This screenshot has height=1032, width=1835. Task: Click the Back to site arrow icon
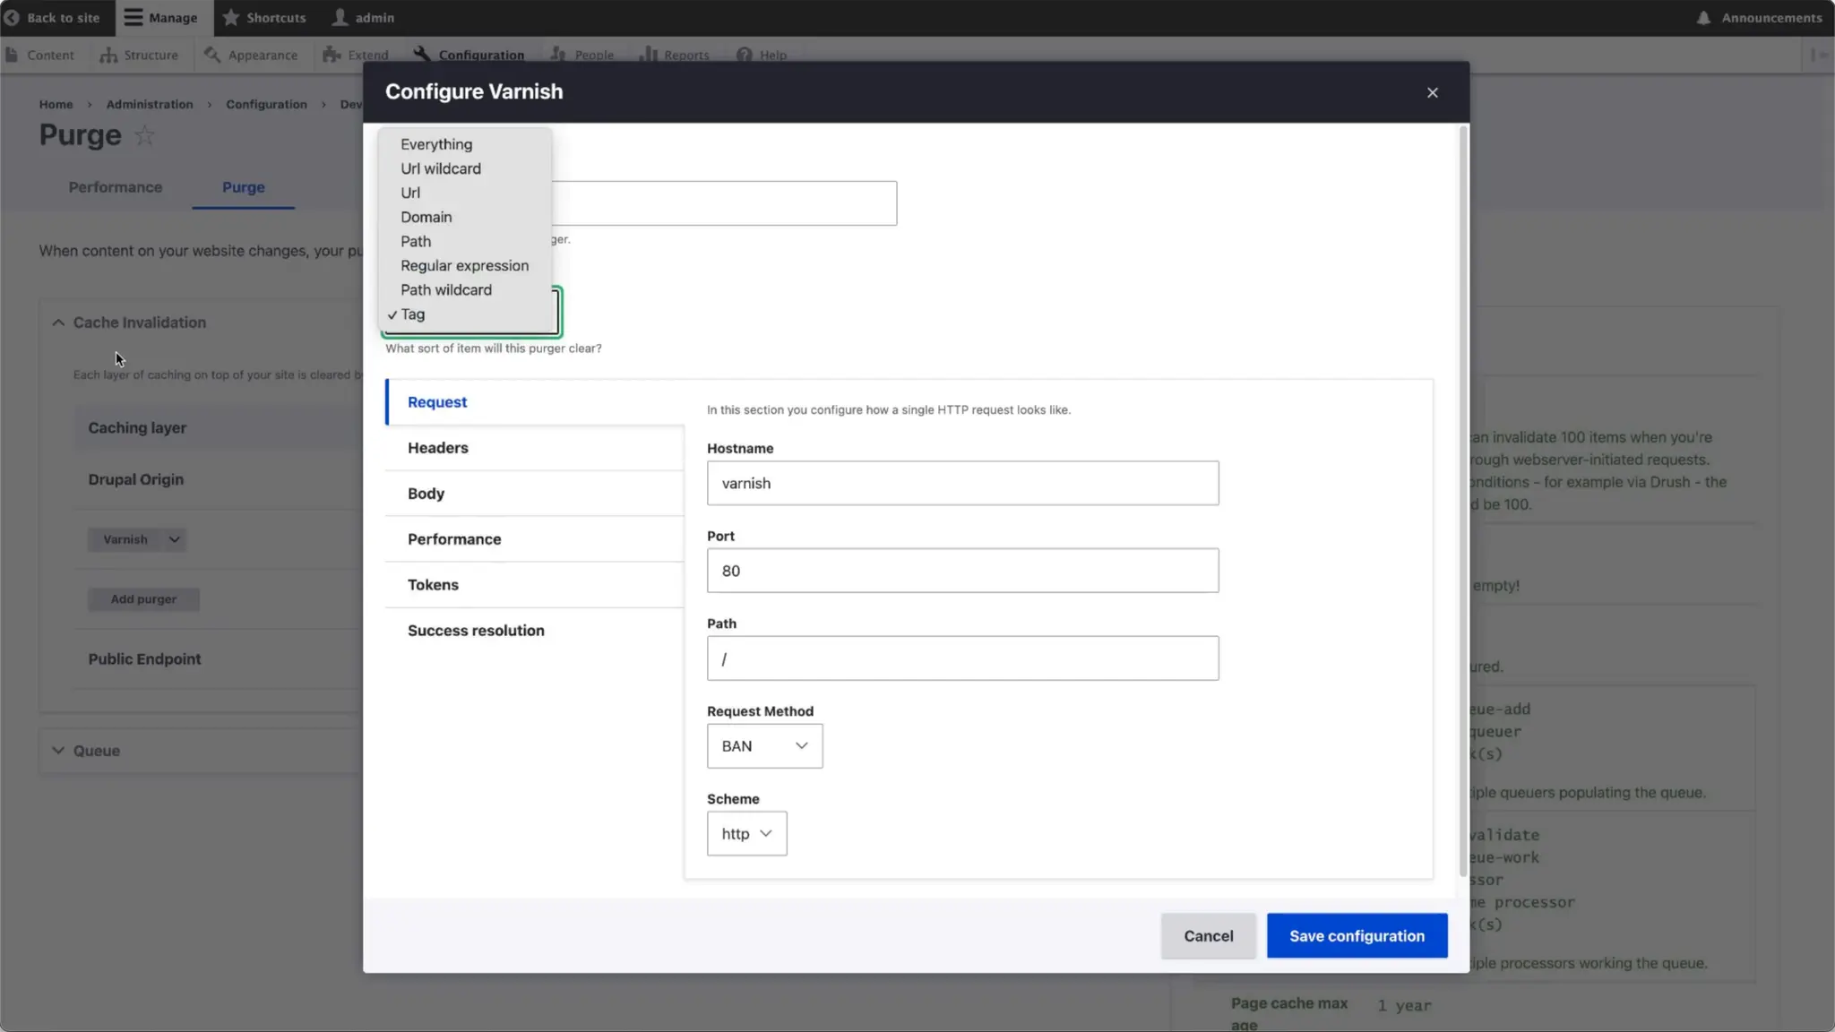point(12,18)
